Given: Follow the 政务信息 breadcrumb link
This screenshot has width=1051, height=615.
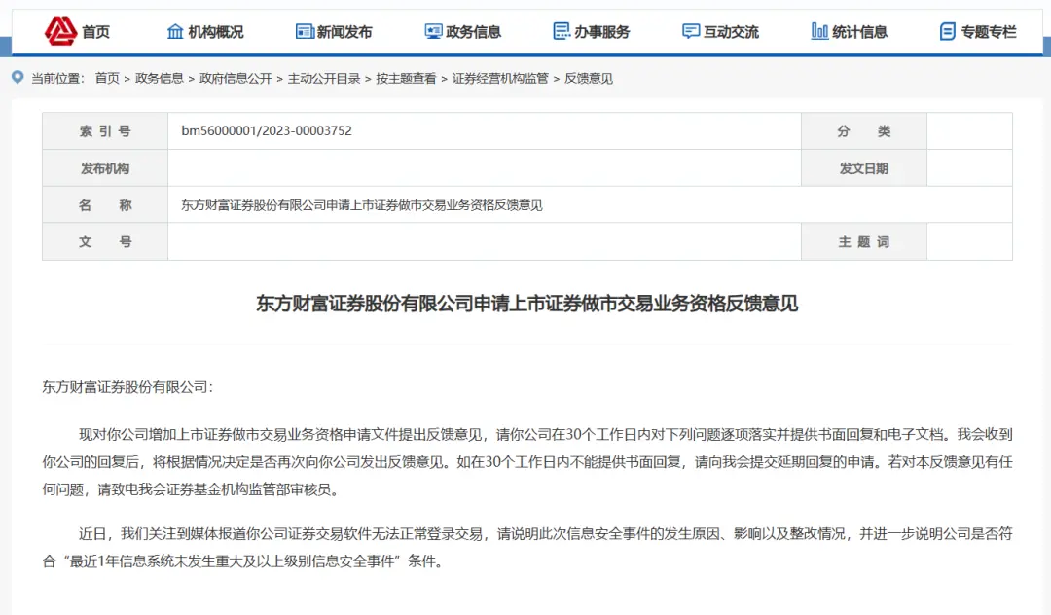Looking at the screenshot, I should tap(160, 79).
